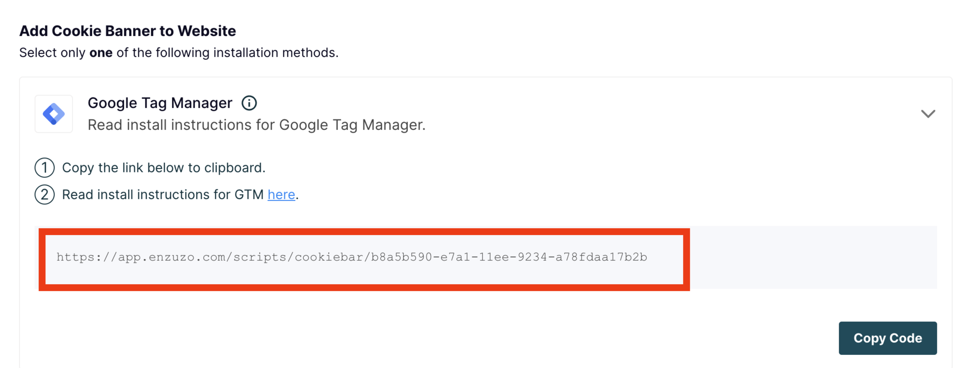Click the circled number beside clipboard instruction
The width and height of the screenshot is (953, 368).
coord(45,167)
